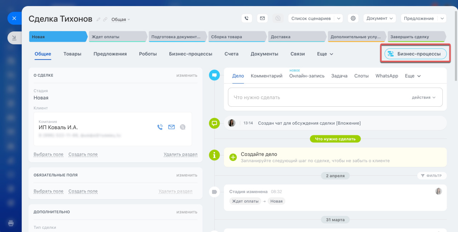Move the deal to Ждет оплаты stage
Viewport: 458px width, 232px height.
118,36
